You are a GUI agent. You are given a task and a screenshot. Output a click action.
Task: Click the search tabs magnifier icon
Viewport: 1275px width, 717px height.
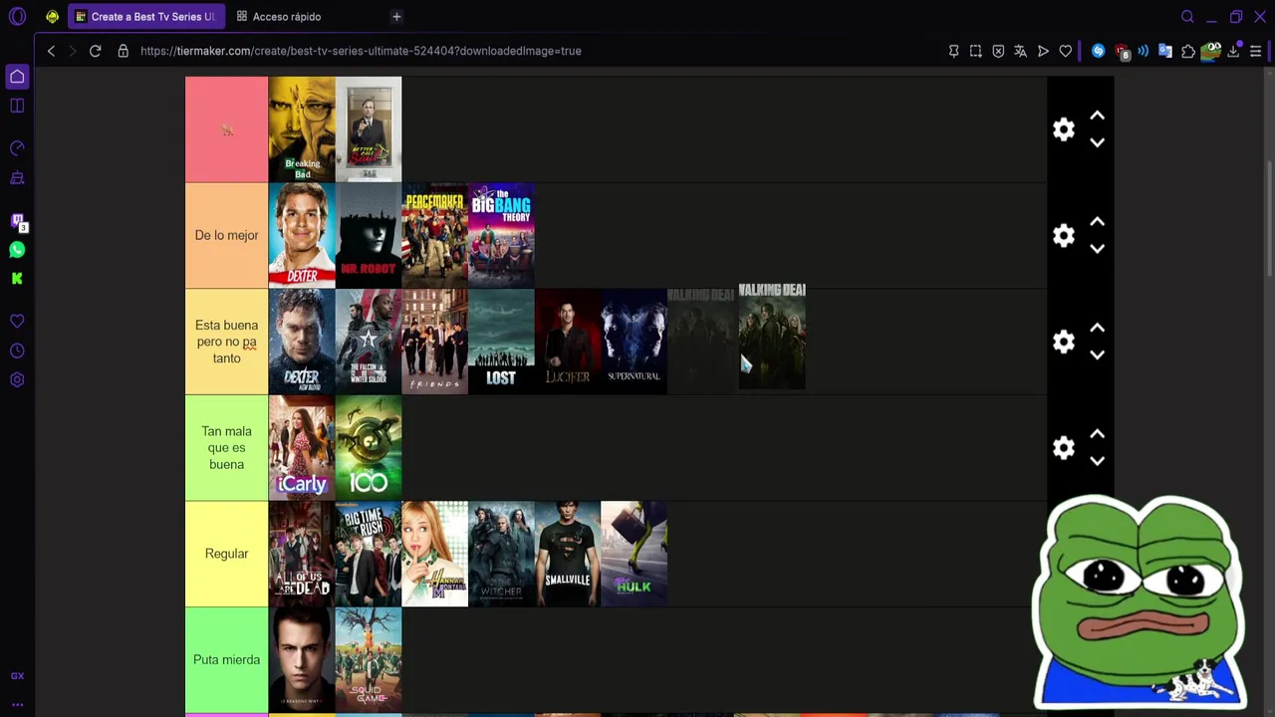(1187, 17)
